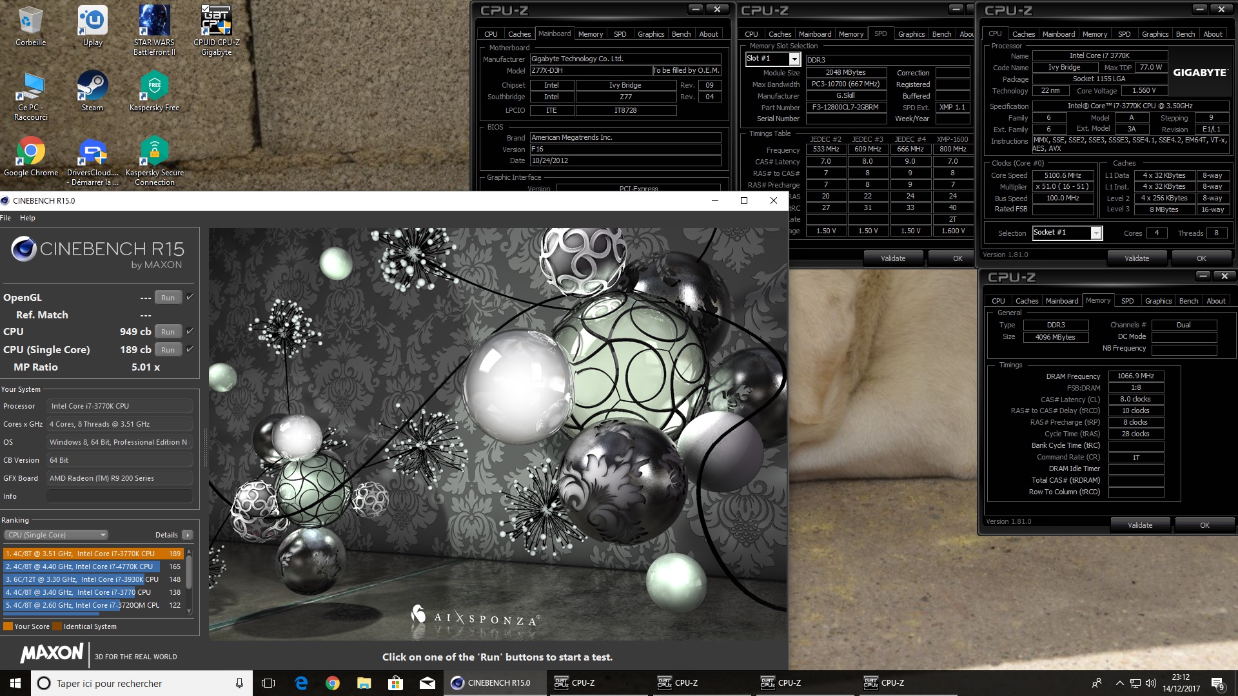This screenshot has width=1238, height=696.
Task: Open the notification center icon
Action: (1217, 683)
